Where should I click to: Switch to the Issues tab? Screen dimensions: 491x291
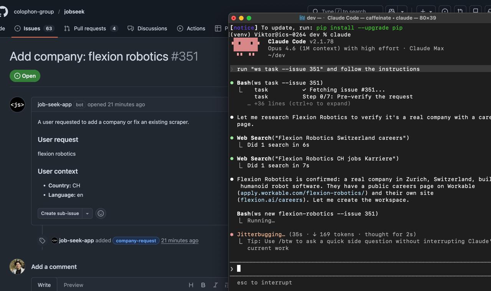pyautogui.click(x=34, y=28)
